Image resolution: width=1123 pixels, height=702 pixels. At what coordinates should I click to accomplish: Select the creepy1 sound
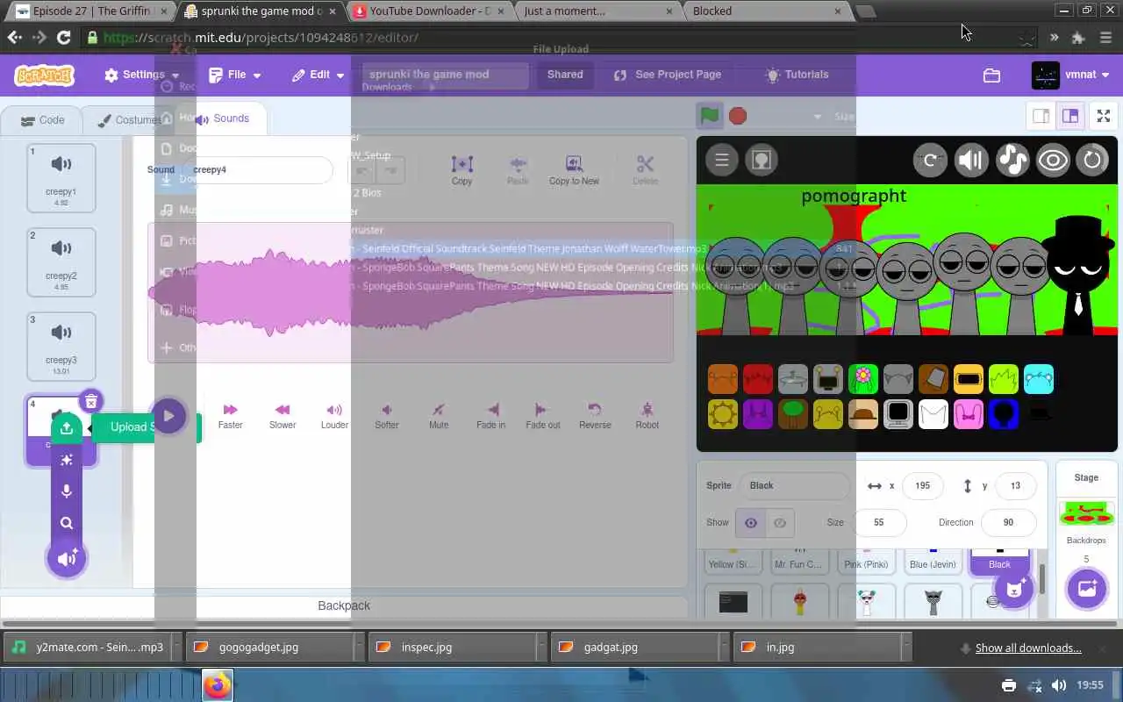coord(61,178)
